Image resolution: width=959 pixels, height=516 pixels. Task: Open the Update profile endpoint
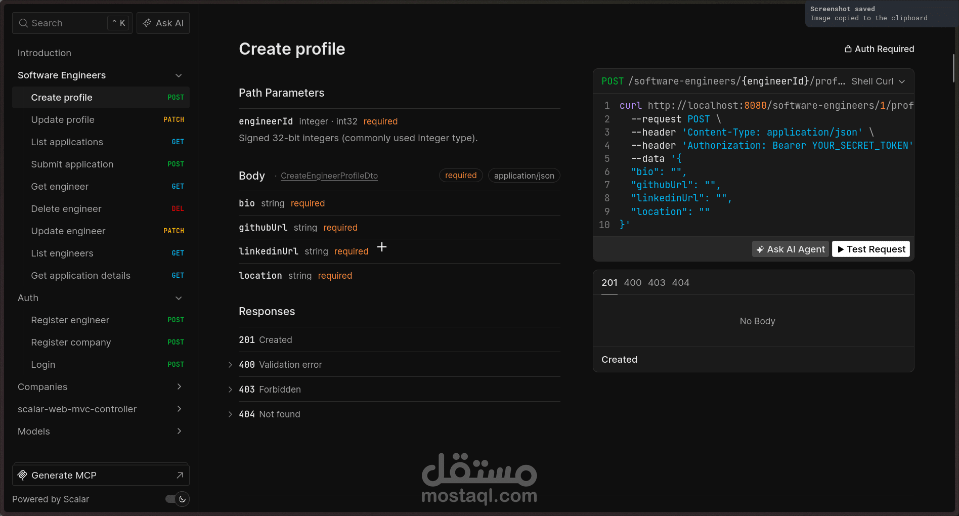101,120
